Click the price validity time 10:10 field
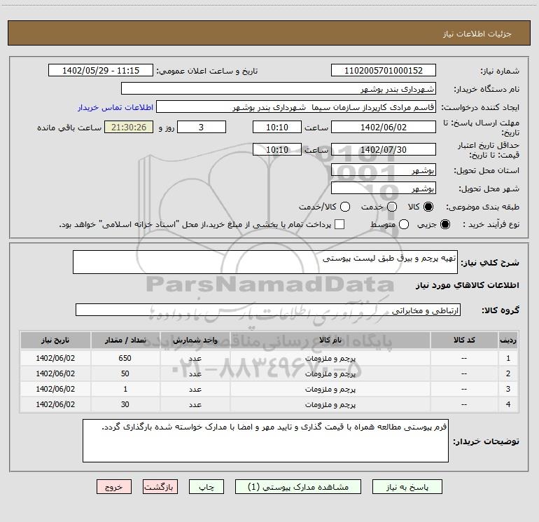Viewport: 539px width, 522px height. [x=277, y=150]
